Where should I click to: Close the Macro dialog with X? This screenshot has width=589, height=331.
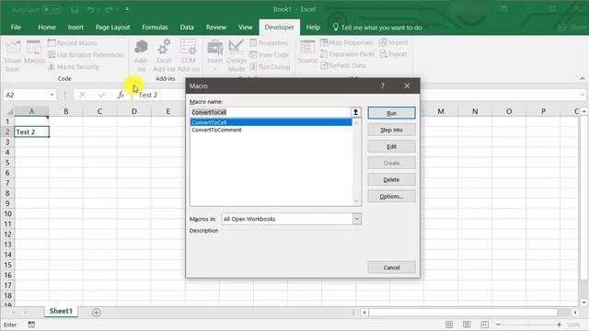click(407, 86)
